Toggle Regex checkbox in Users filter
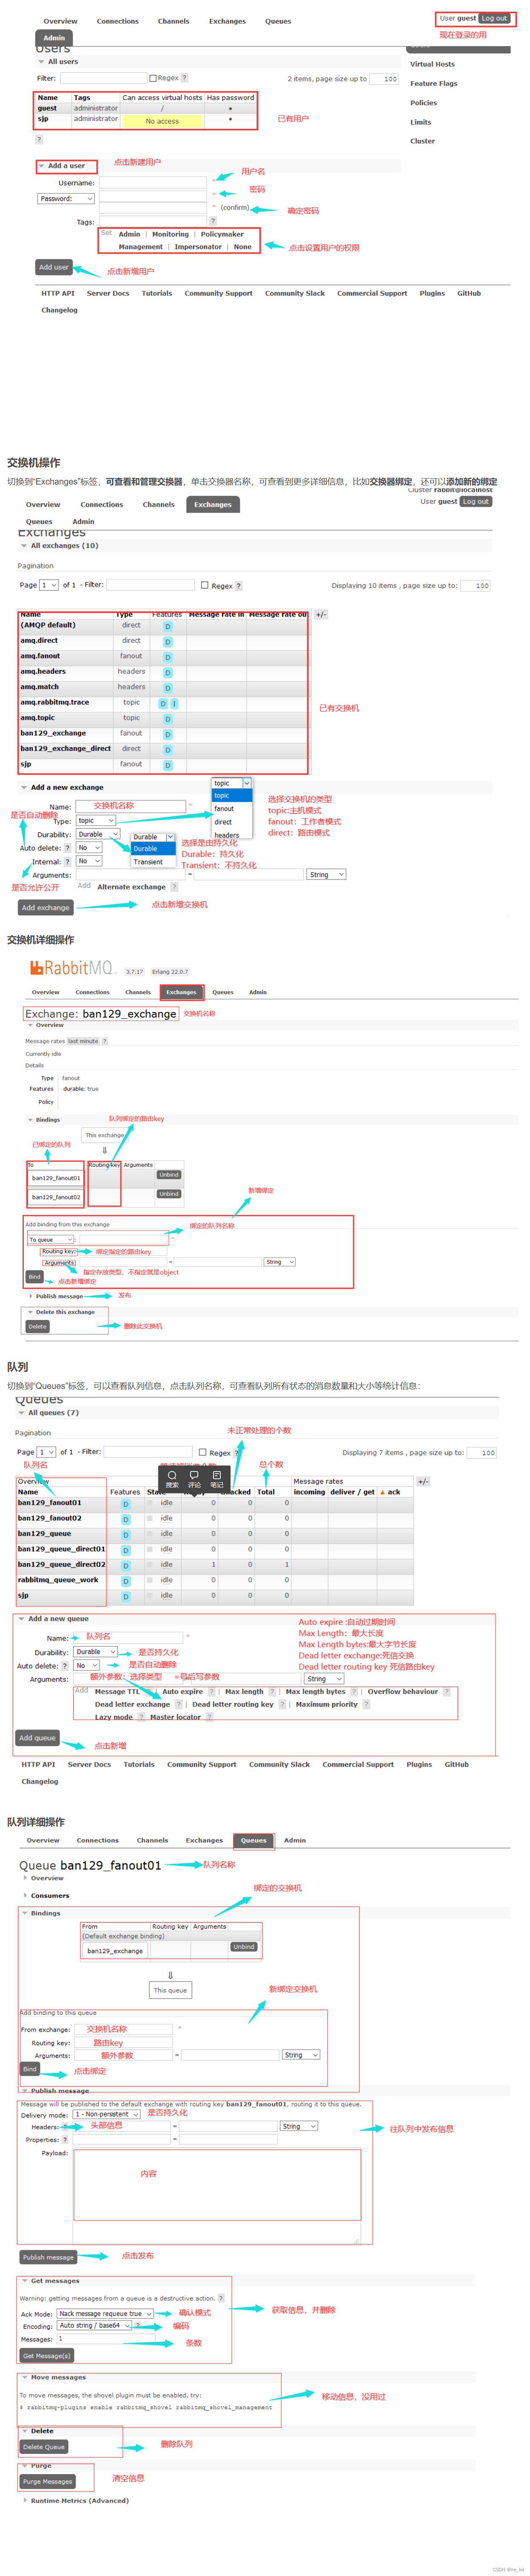The image size is (530, 2576). 153,78
